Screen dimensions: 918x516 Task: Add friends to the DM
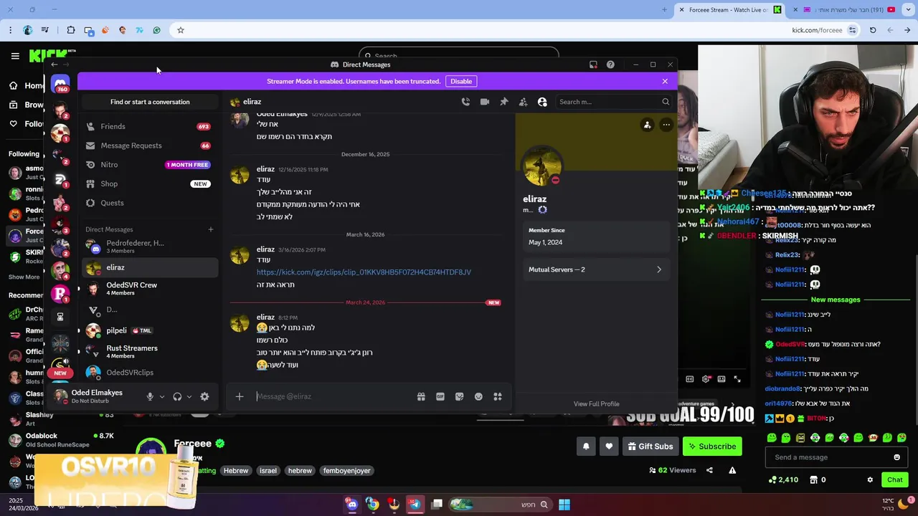523,102
